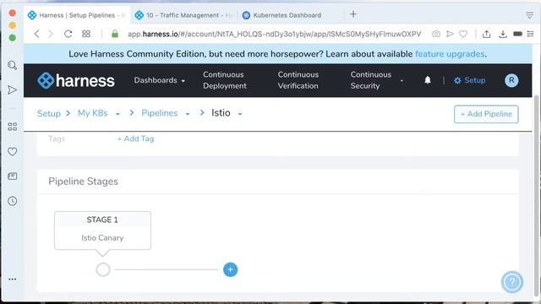Open downloads with the download icon
The height and width of the screenshot is (304, 541).
[x=503, y=34]
